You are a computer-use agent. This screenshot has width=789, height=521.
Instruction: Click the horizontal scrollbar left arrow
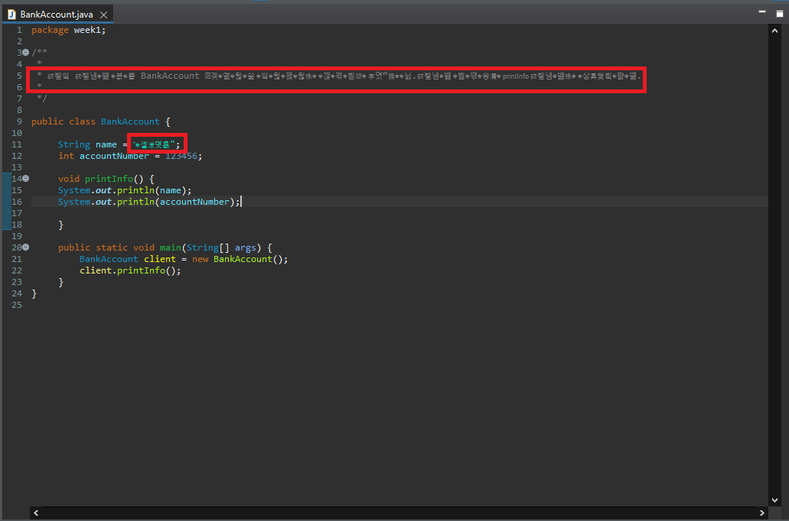point(36,513)
